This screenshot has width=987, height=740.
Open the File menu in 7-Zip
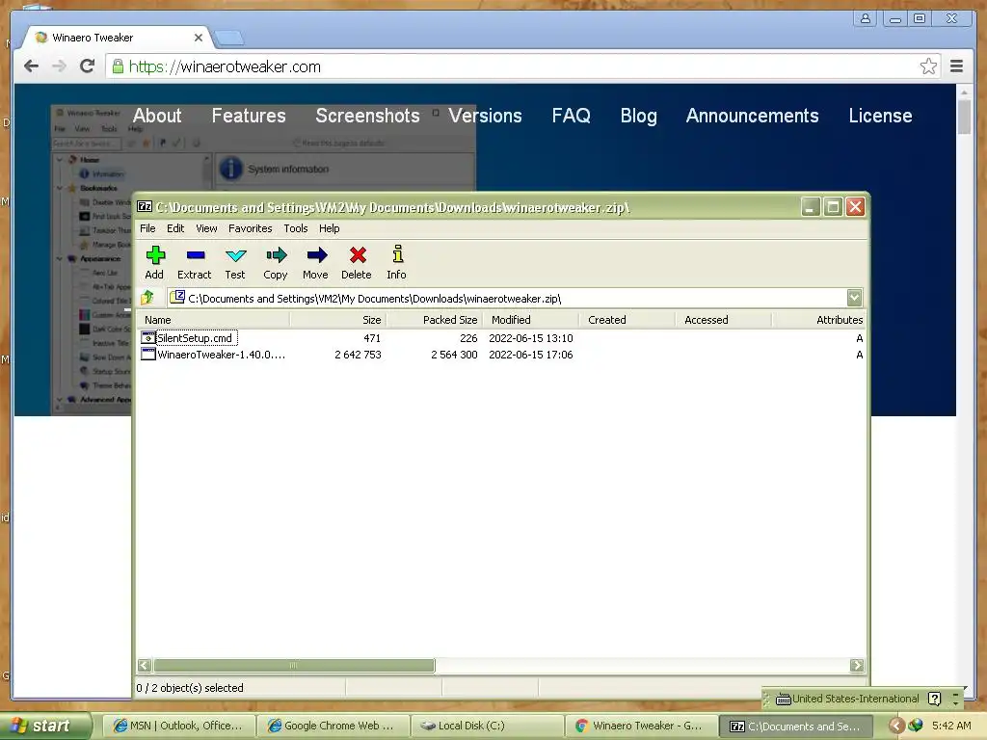pos(147,228)
